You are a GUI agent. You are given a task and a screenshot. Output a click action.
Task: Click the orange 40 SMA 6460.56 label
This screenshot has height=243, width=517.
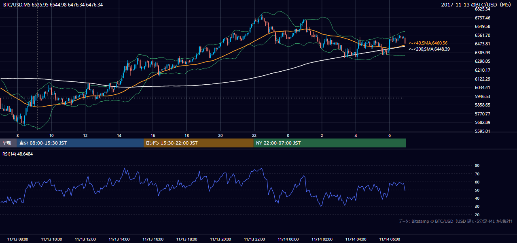(x=428, y=43)
